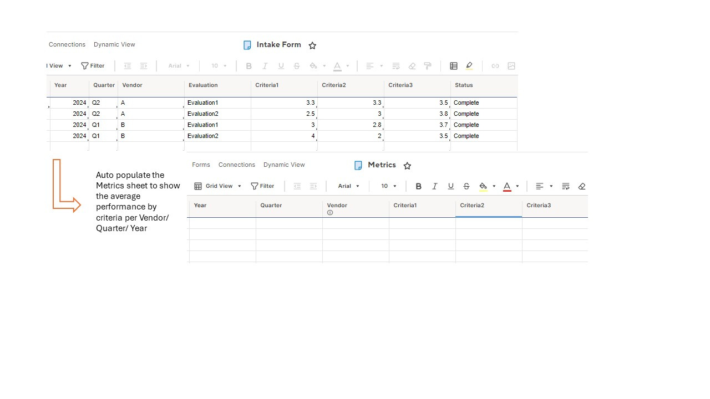Open Connections menu in Metrics sheet

[x=237, y=165]
